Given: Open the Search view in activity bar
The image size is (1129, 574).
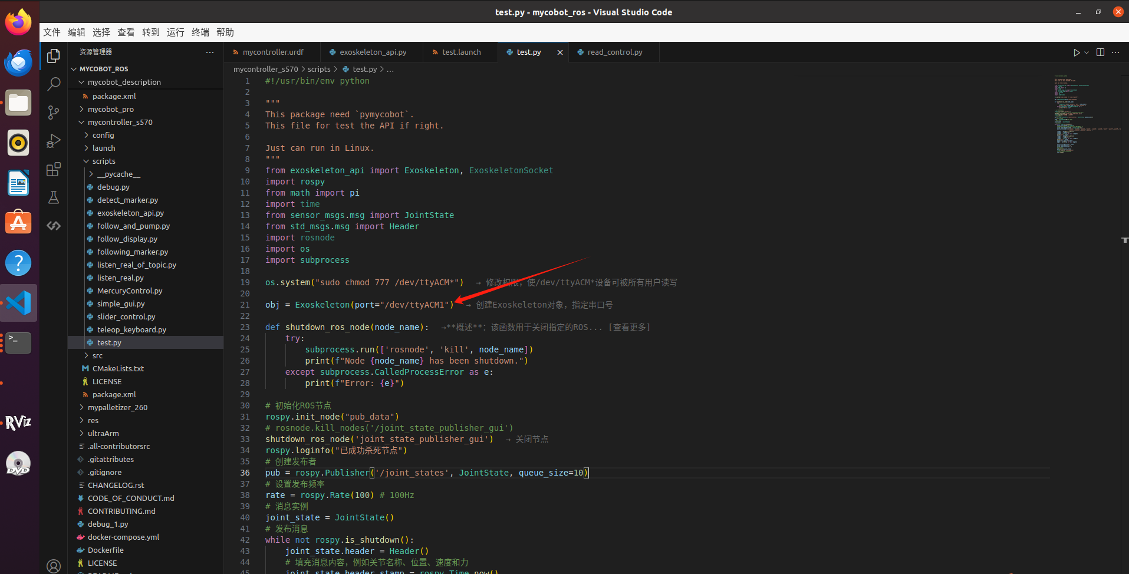Looking at the screenshot, I should 54,84.
